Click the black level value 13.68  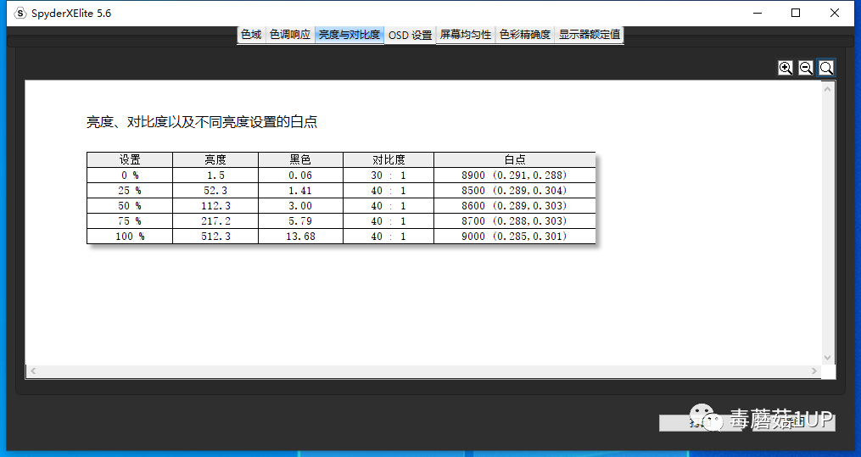coord(300,237)
